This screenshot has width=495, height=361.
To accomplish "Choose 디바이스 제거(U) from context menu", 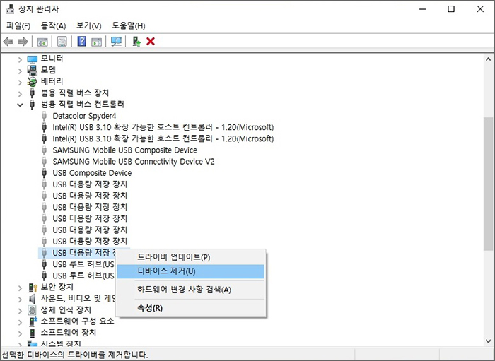I will 166,271.
